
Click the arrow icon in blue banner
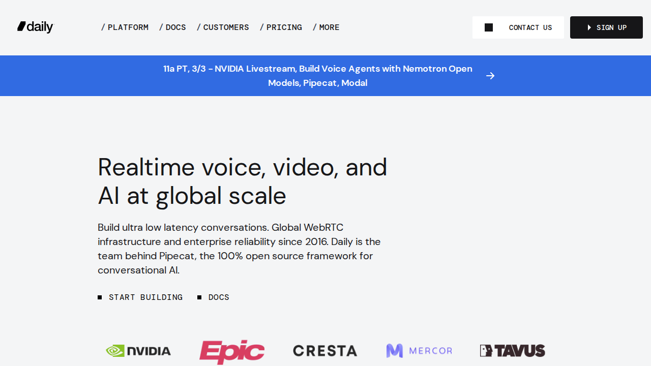(490, 76)
